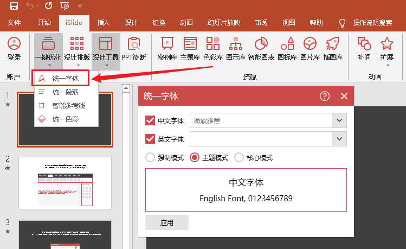Switch to the 开始 ribbon tab

click(x=44, y=23)
